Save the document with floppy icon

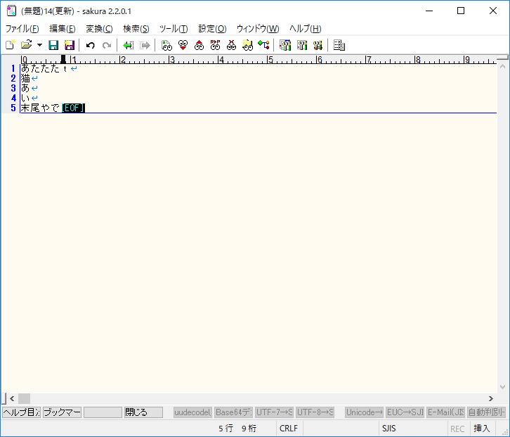tap(53, 45)
